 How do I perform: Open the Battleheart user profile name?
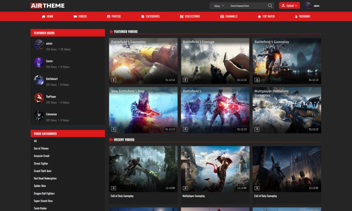click(x=52, y=79)
